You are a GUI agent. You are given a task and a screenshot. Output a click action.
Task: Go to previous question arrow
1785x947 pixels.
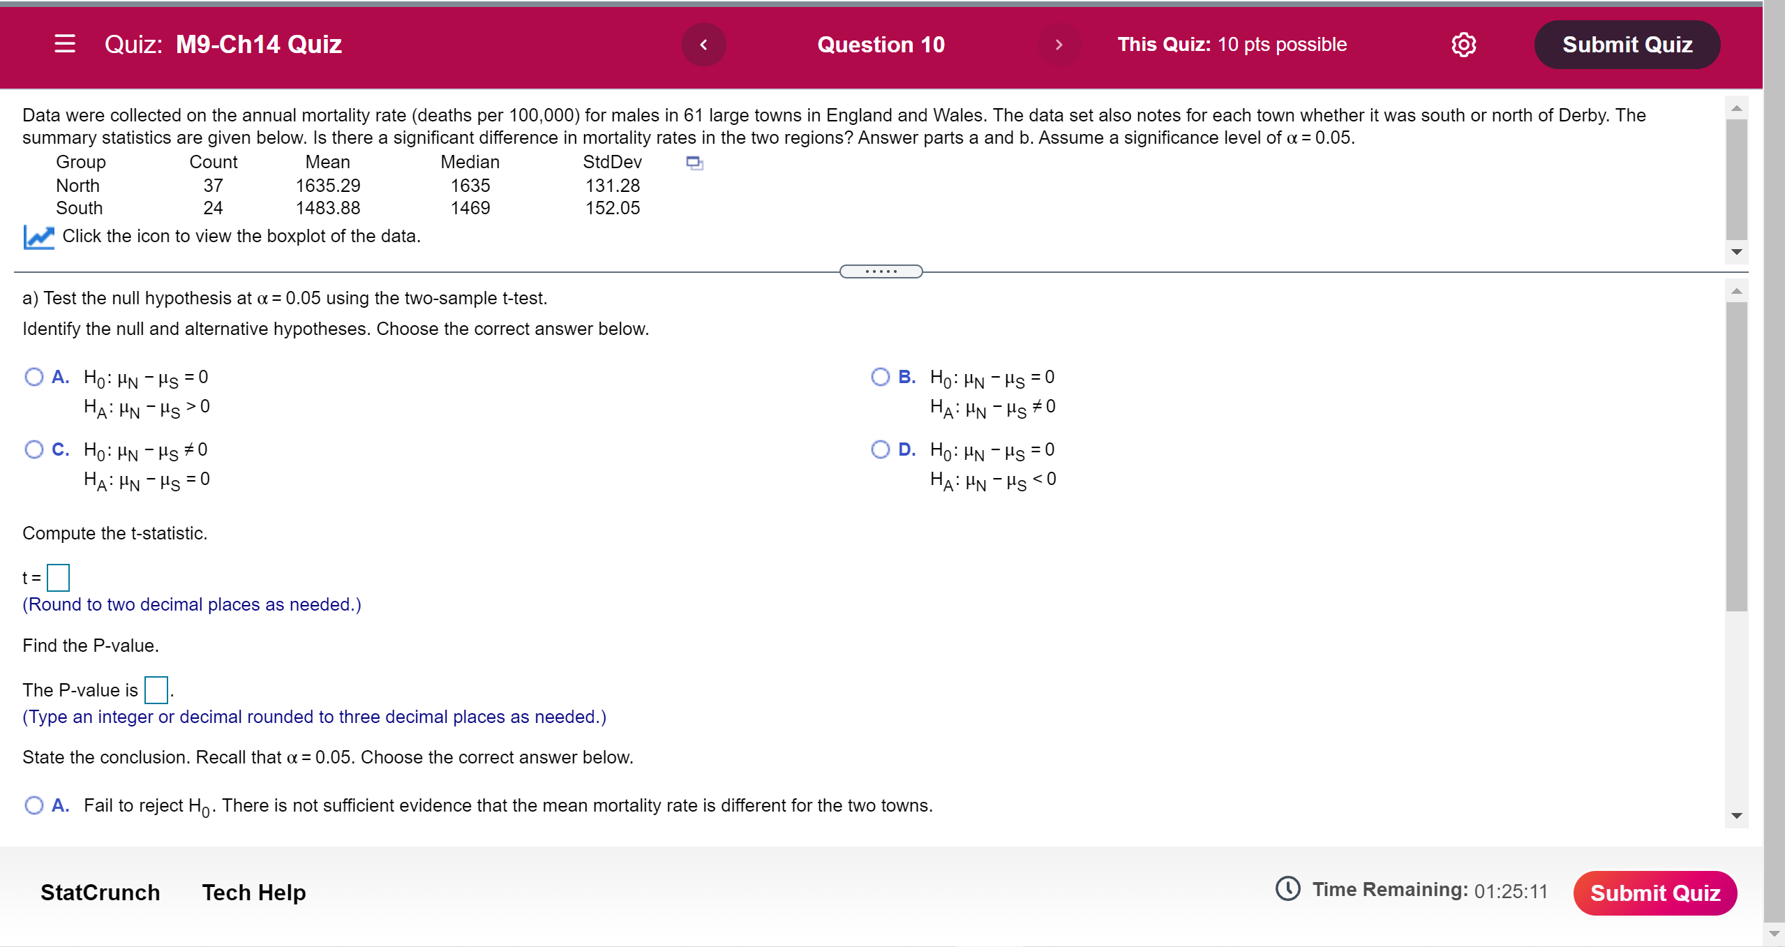pyautogui.click(x=703, y=45)
